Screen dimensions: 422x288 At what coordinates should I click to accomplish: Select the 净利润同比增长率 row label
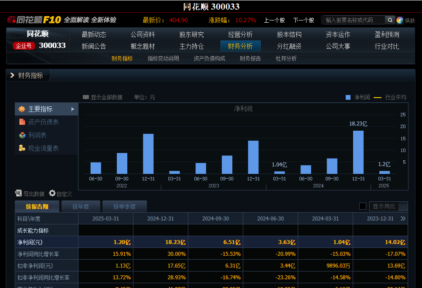click(38, 254)
